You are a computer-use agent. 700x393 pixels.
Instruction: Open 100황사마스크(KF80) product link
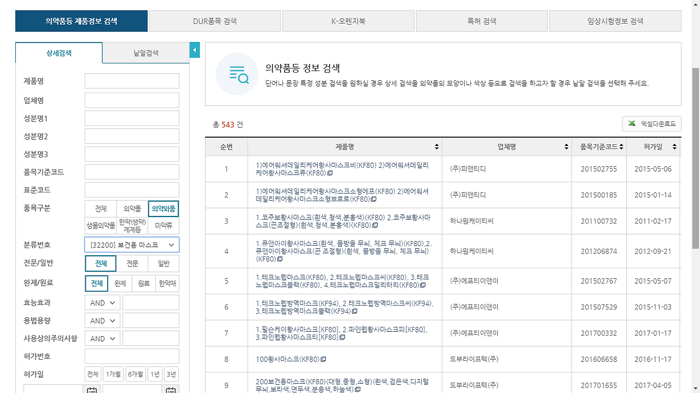(288, 359)
